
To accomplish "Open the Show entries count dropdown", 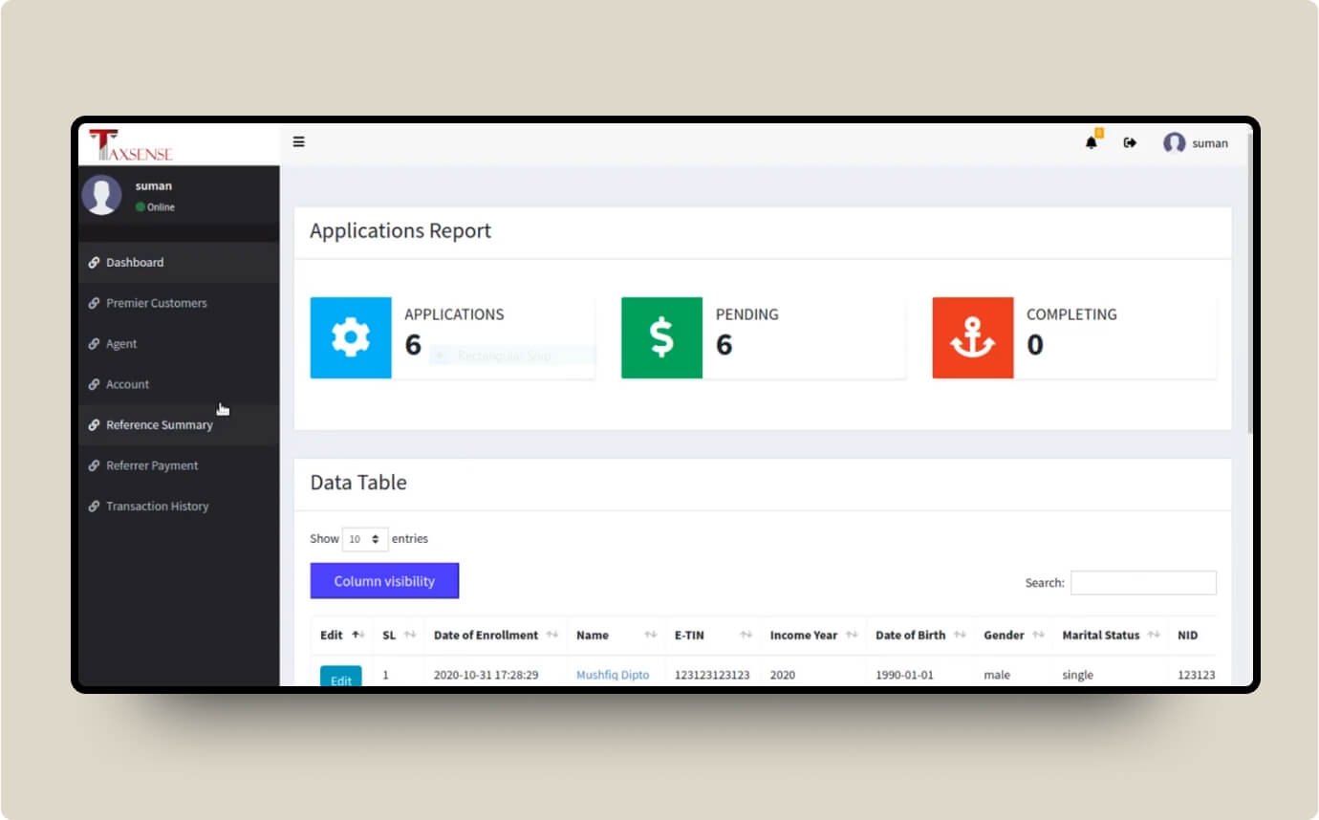I will (365, 539).
